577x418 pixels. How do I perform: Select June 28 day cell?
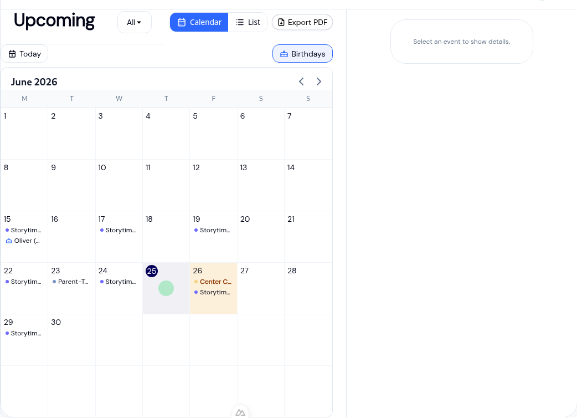tap(308, 288)
